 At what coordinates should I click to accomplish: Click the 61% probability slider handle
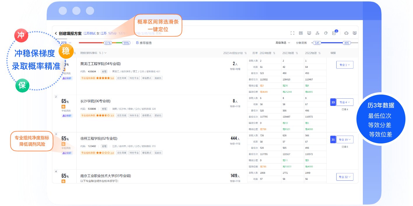(x=108, y=43)
